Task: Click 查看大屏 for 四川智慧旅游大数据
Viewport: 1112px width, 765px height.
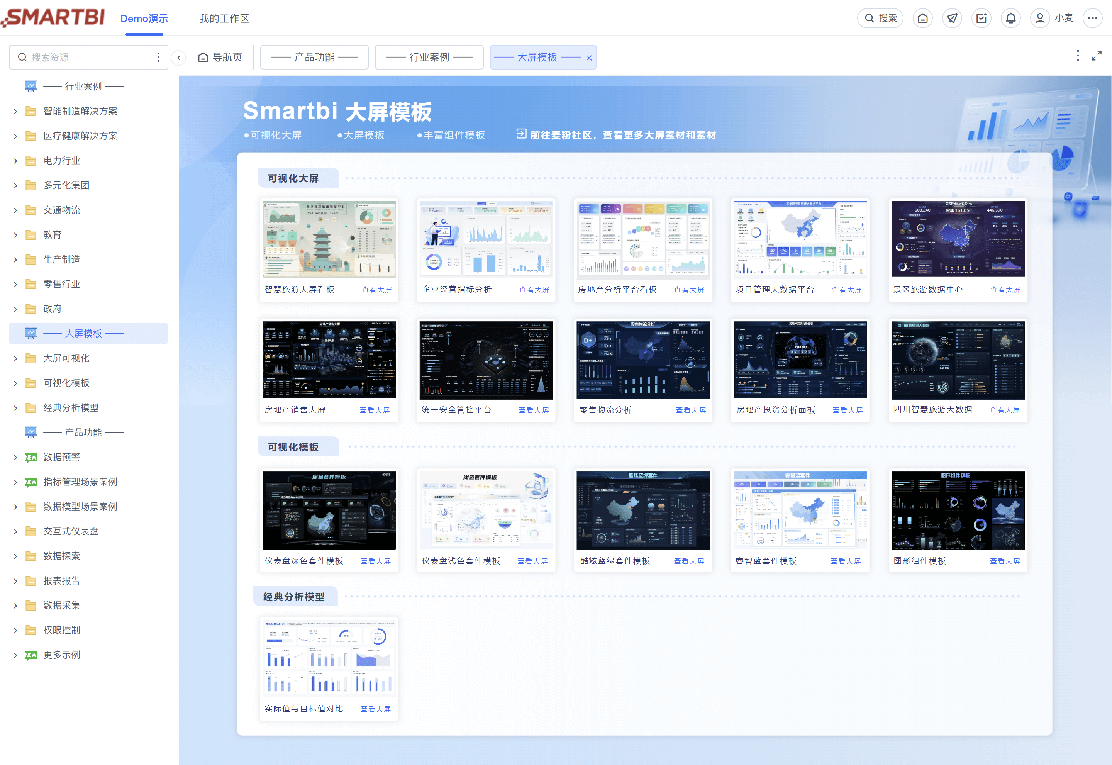Action: [1005, 410]
